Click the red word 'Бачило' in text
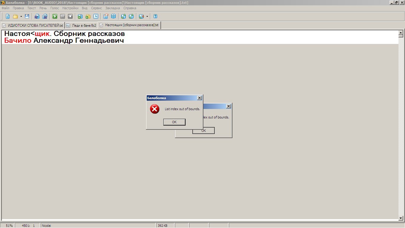 click(x=18, y=40)
